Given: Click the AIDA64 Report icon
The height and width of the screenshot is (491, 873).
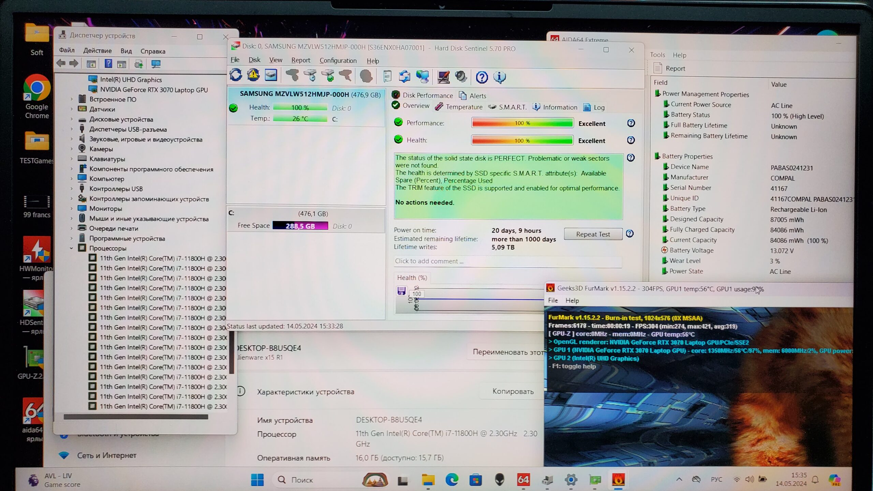Looking at the screenshot, I should pos(658,68).
